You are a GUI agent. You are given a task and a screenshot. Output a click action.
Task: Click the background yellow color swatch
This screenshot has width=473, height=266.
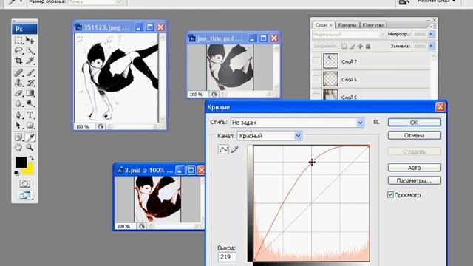(29, 170)
